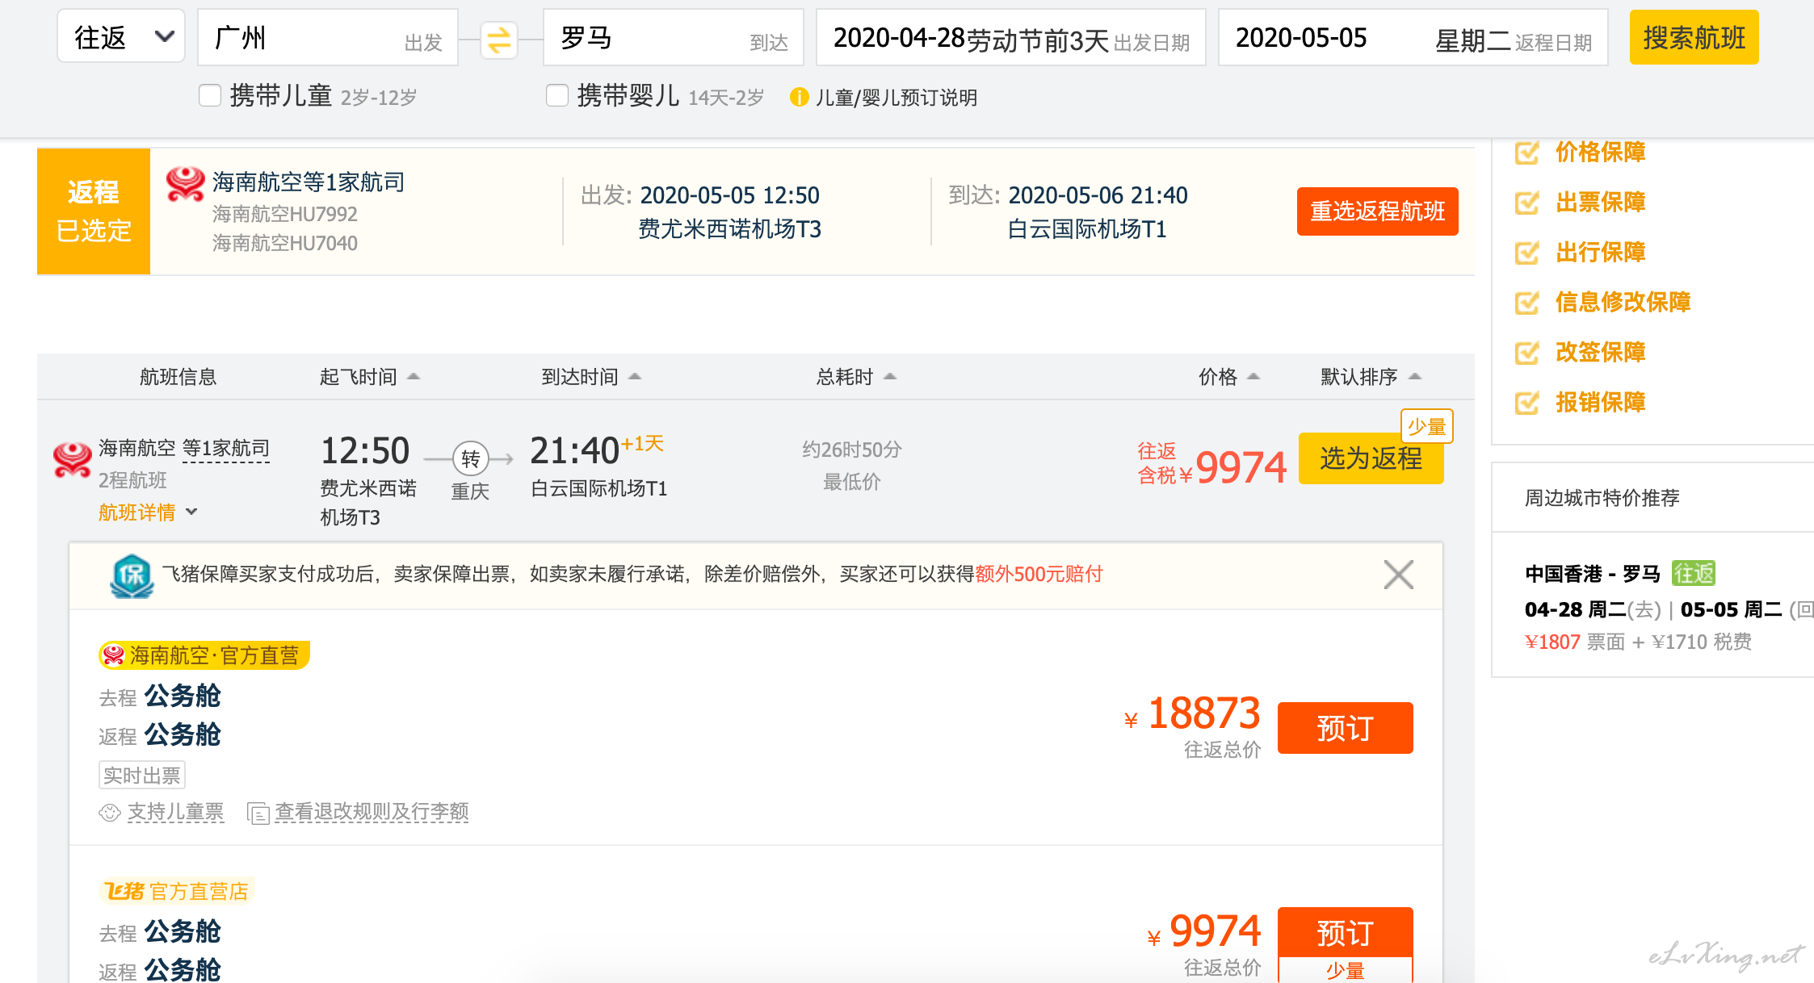Click the child/infant booking info icon
This screenshot has height=983, width=1814.
point(799,98)
